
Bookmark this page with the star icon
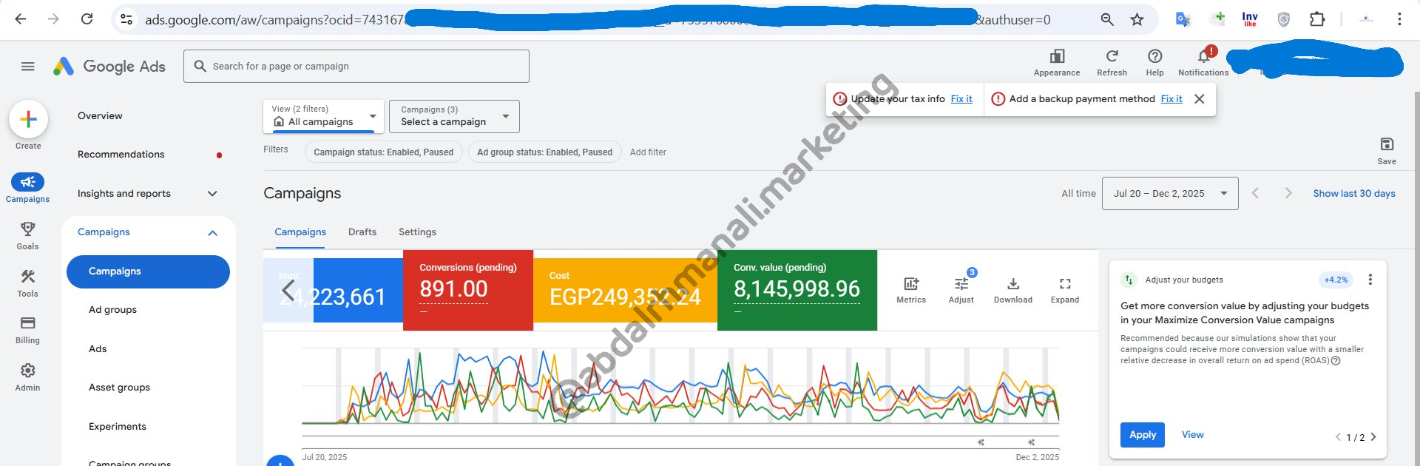[x=1137, y=20]
